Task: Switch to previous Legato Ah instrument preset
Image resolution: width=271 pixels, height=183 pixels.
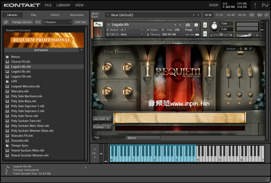Action: [x=175, y=25]
